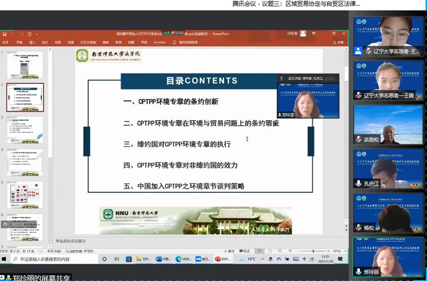The image size is (427, 281).
Task: Click the PowerPoint Save icon
Action: pos(4,34)
